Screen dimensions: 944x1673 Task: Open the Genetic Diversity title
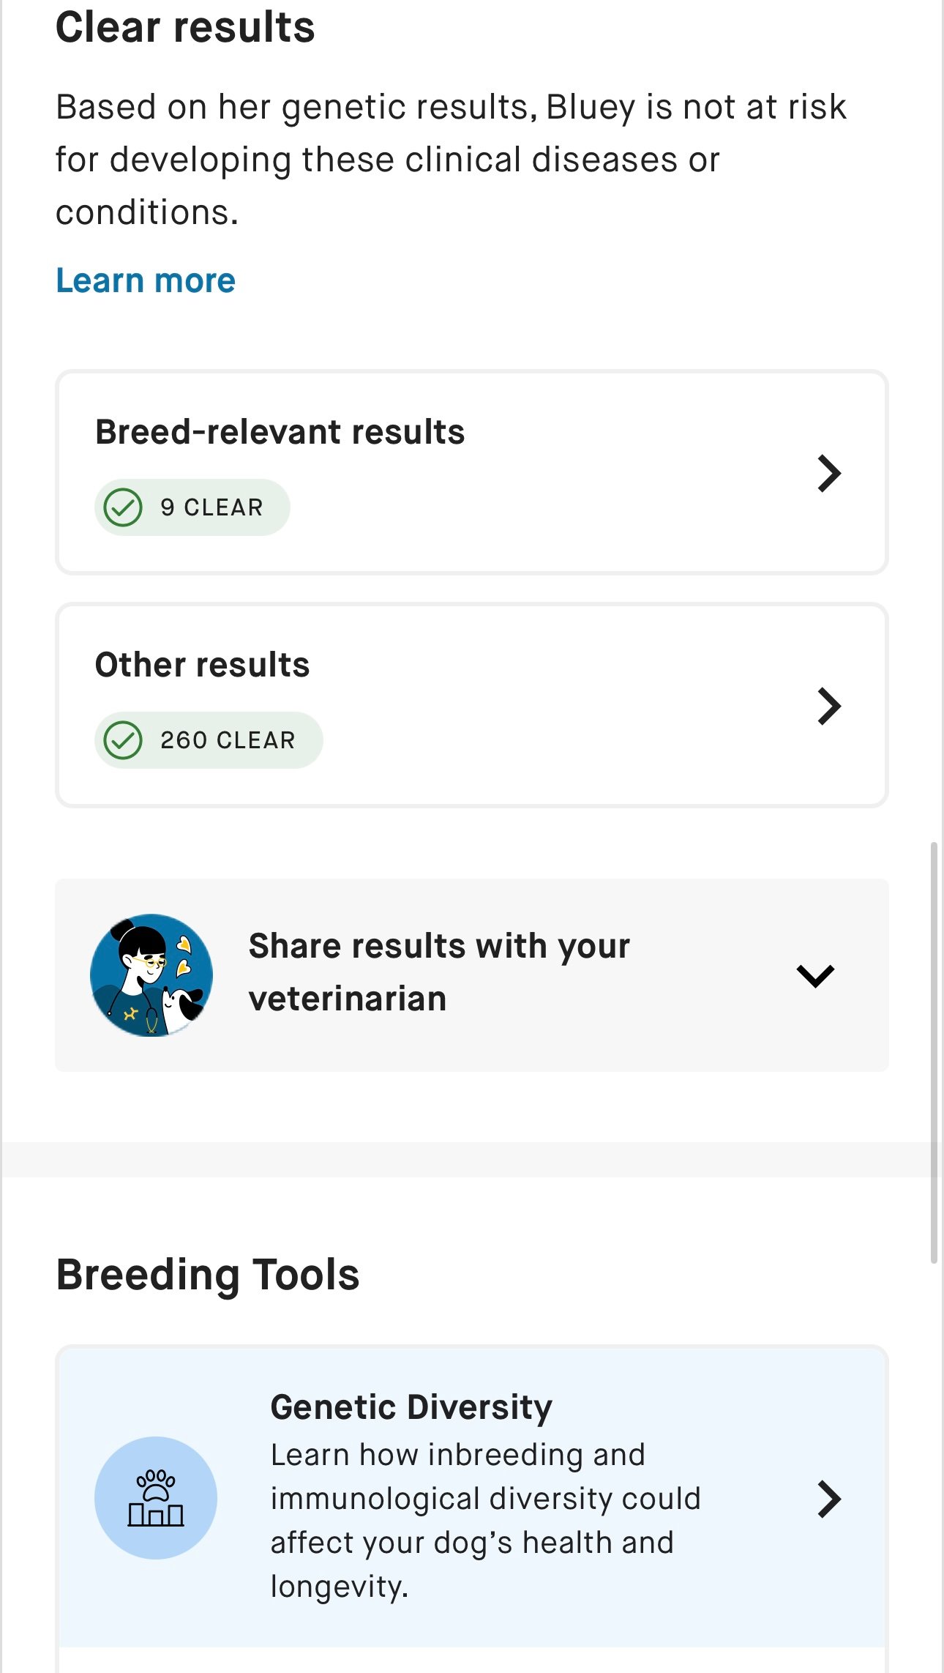click(x=411, y=1407)
